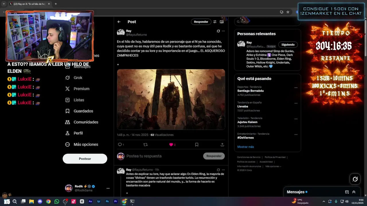Image resolution: width=367 pixels, height=206 pixels.
Task: Expand Más opciones menu
Action: [x=82, y=144]
